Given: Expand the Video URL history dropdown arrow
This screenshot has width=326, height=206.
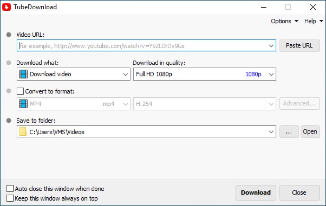Looking at the screenshot, I should point(271,46).
